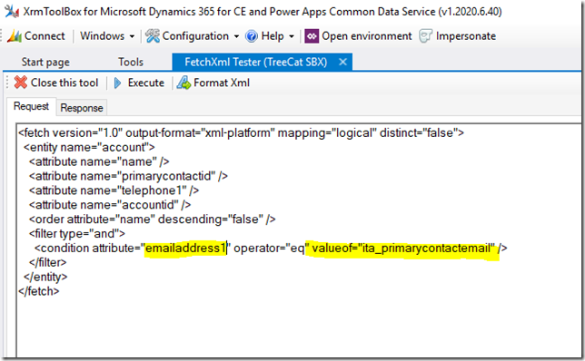
Task: Click the purple Open environment icon
Action: click(x=312, y=36)
